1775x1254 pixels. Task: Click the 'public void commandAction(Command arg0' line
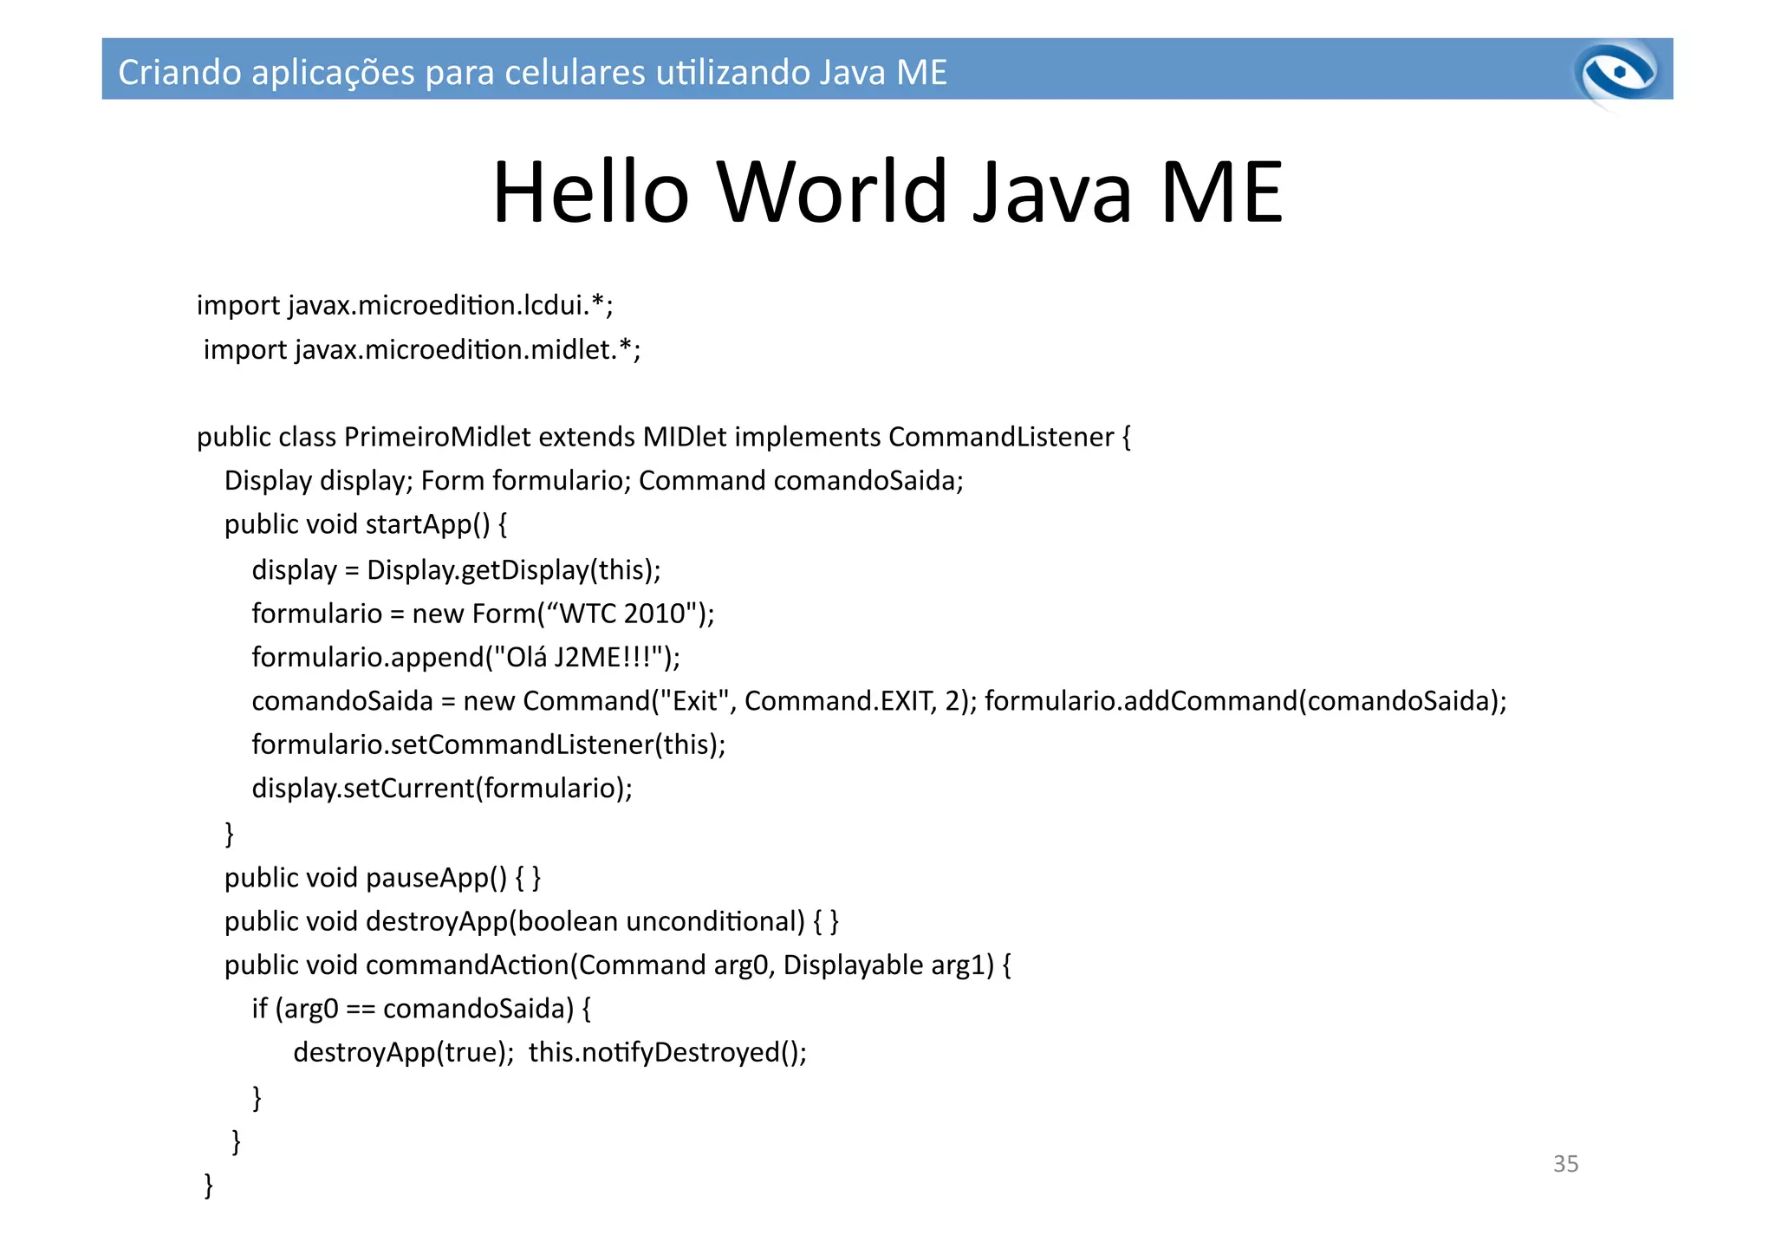pos(618,965)
